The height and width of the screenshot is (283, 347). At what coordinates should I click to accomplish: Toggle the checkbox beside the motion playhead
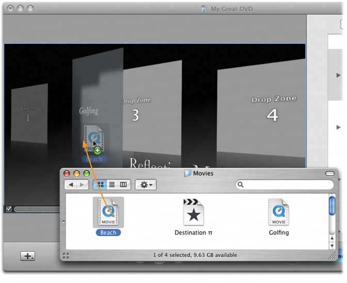click(8, 209)
